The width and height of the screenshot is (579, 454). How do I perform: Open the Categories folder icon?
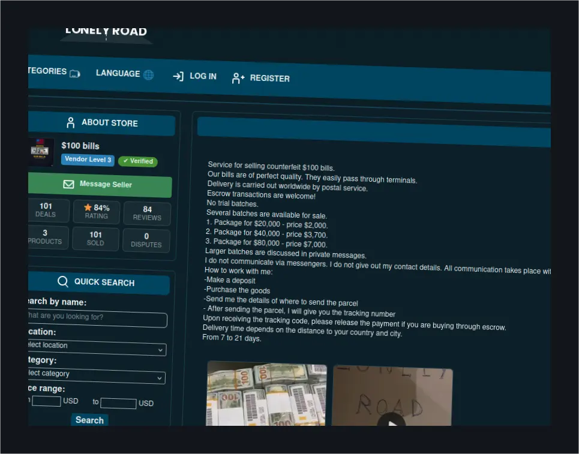74,73
